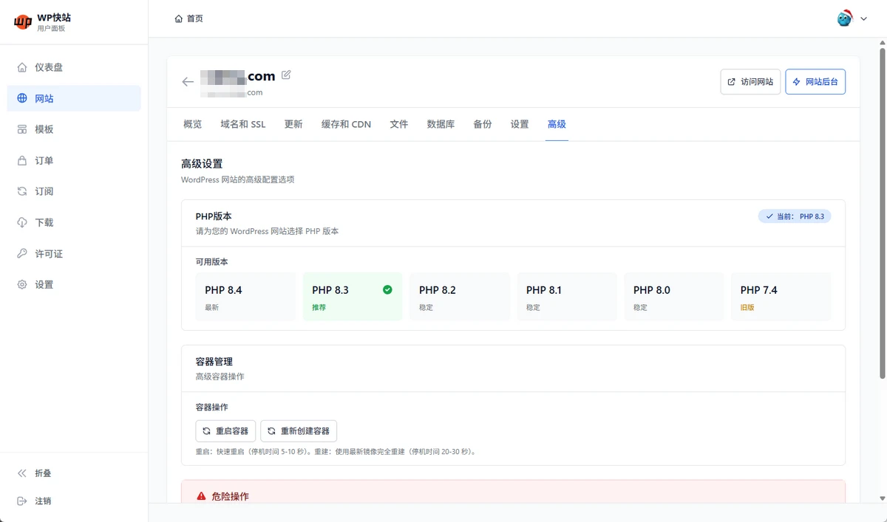Screen dimensions: 887x522
Task: Switch to the 域名和 SSL tab
Action: pyautogui.click(x=242, y=124)
